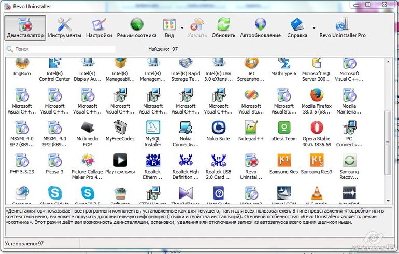Click the Поиск search field
Screen dimensions: 399x254
(63, 49)
